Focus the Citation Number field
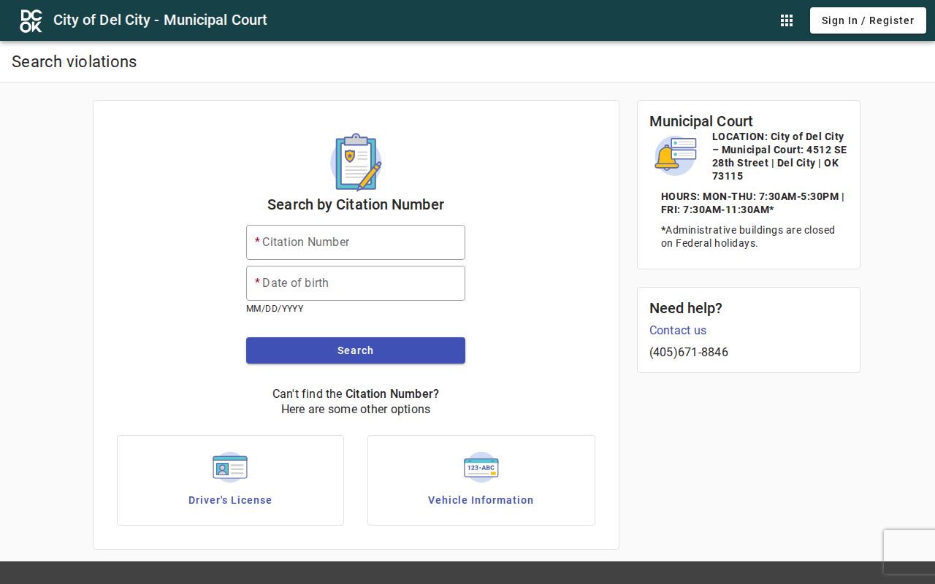Image resolution: width=935 pixels, height=584 pixels. tap(356, 242)
